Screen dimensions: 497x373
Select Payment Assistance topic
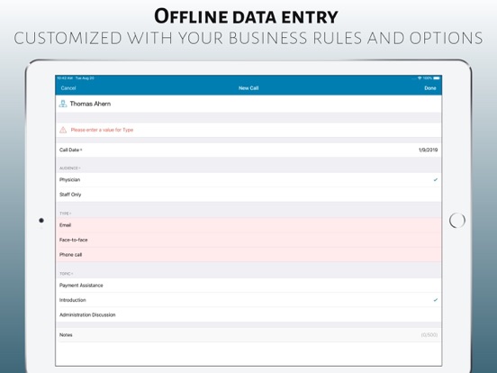pos(248,286)
